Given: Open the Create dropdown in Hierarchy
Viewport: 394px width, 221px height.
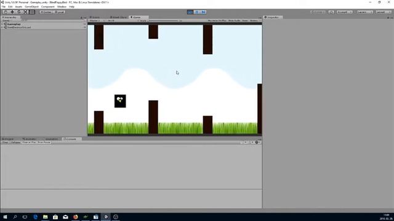Looking at the screenshot, I should pos(6,20).
